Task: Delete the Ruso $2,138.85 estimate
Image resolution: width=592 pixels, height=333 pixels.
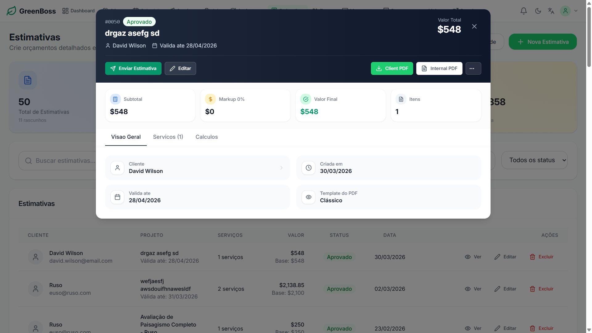Action: tap(541, 289)
